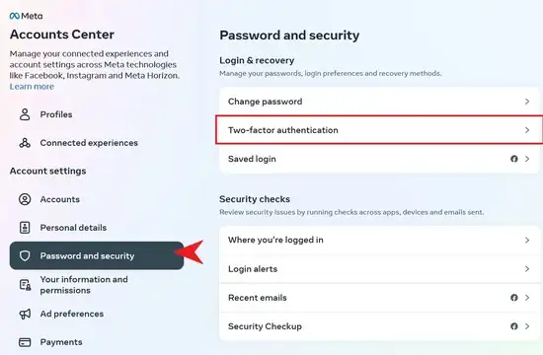Click the Accounts circle-person icon
Image resolution: width=543 pixels, height=355 pixels.
coord(25,199)
